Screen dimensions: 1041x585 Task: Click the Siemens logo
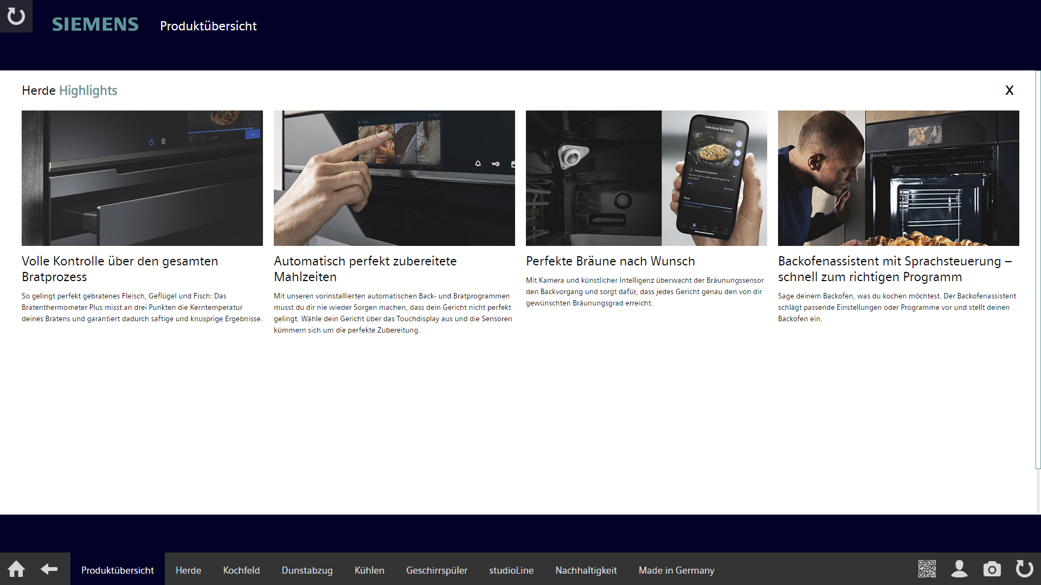tap(95, 25)
